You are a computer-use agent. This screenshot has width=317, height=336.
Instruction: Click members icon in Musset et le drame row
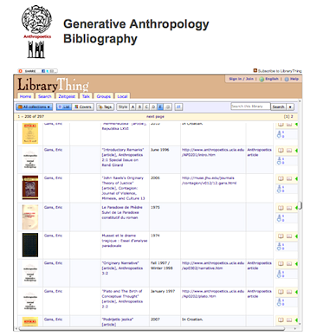pyautogui.click(x=280, y=244)
